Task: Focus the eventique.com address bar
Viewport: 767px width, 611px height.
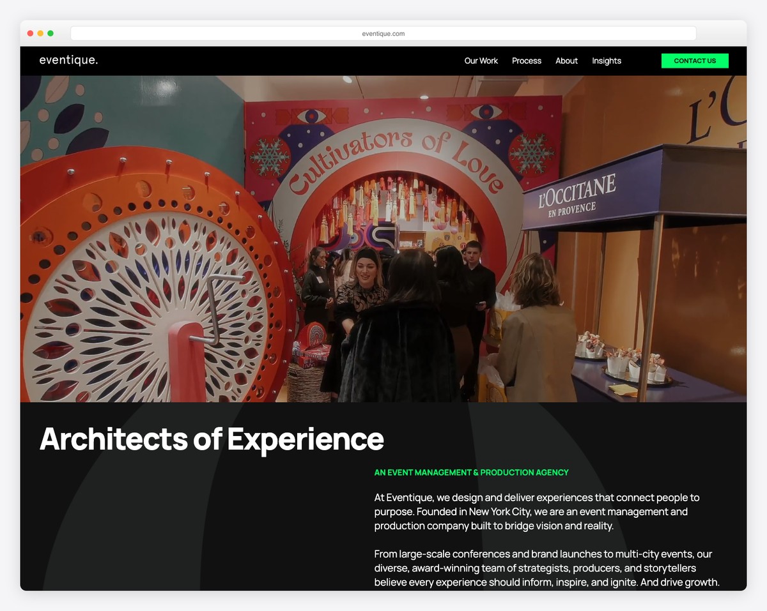Action: tap(383, 34)
